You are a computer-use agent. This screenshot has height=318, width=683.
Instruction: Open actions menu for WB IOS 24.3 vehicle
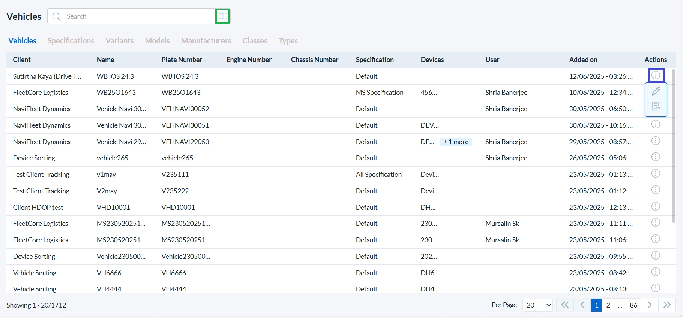tap(656, 76)
